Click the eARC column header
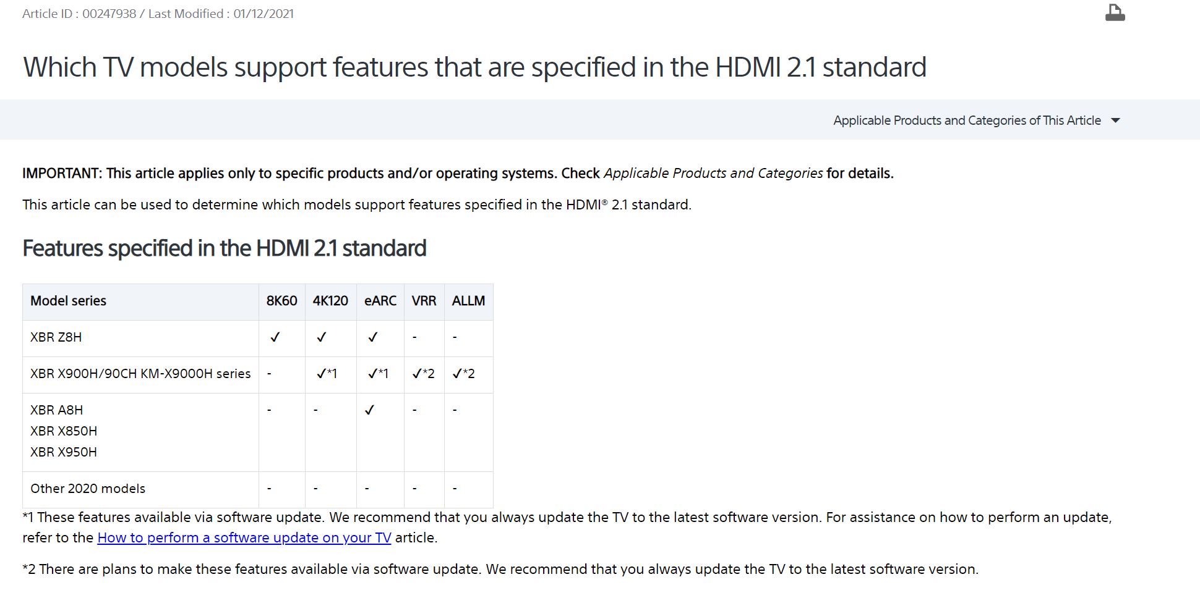This screenshot has height=598, width=1200. pos(380,301)
